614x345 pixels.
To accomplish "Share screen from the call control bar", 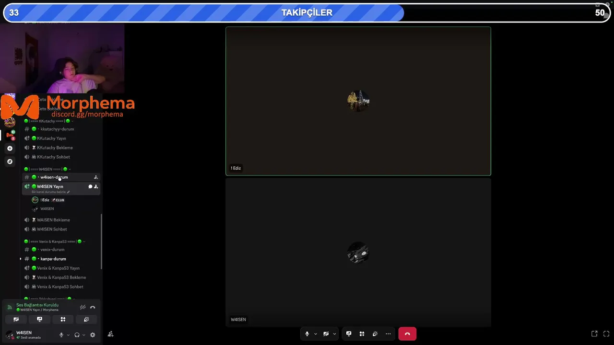I will 349,334.
